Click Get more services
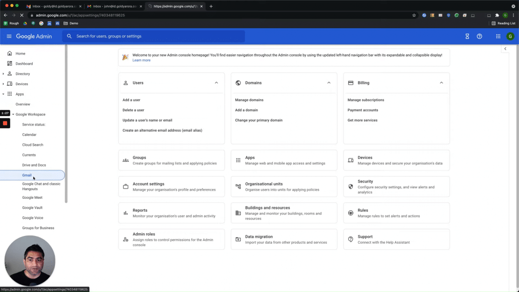 pyautogui.click(x=362, y=121)
